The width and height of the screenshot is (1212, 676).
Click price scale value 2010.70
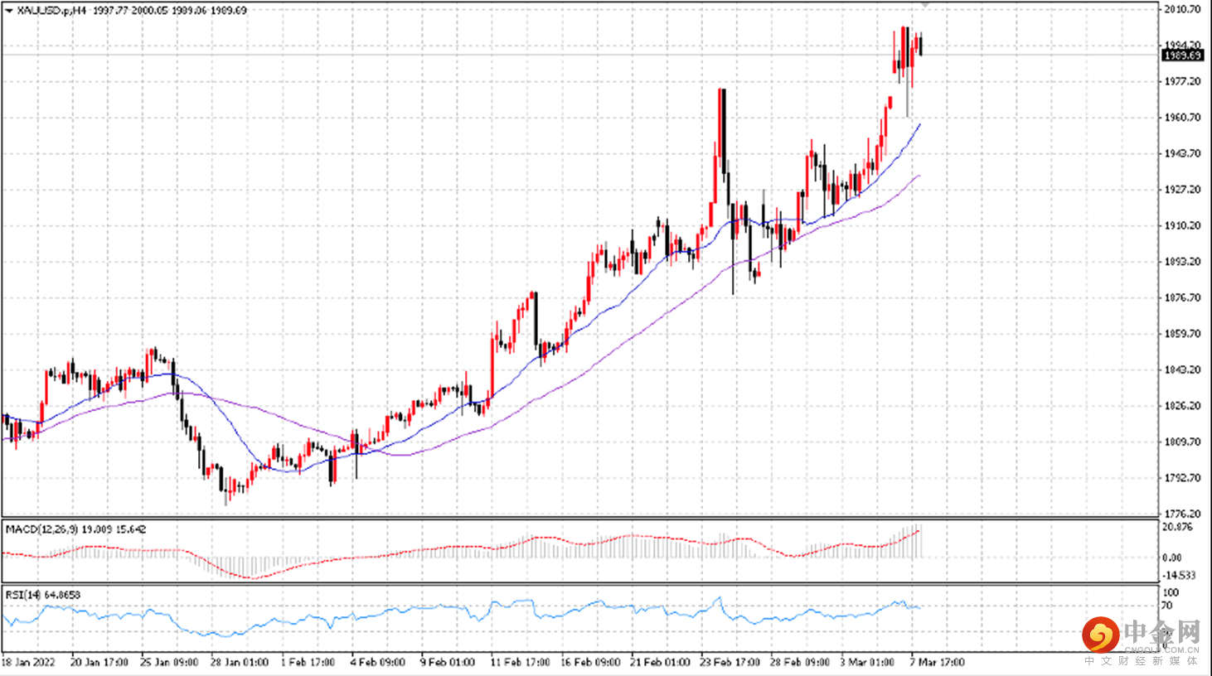(1182, 9)
